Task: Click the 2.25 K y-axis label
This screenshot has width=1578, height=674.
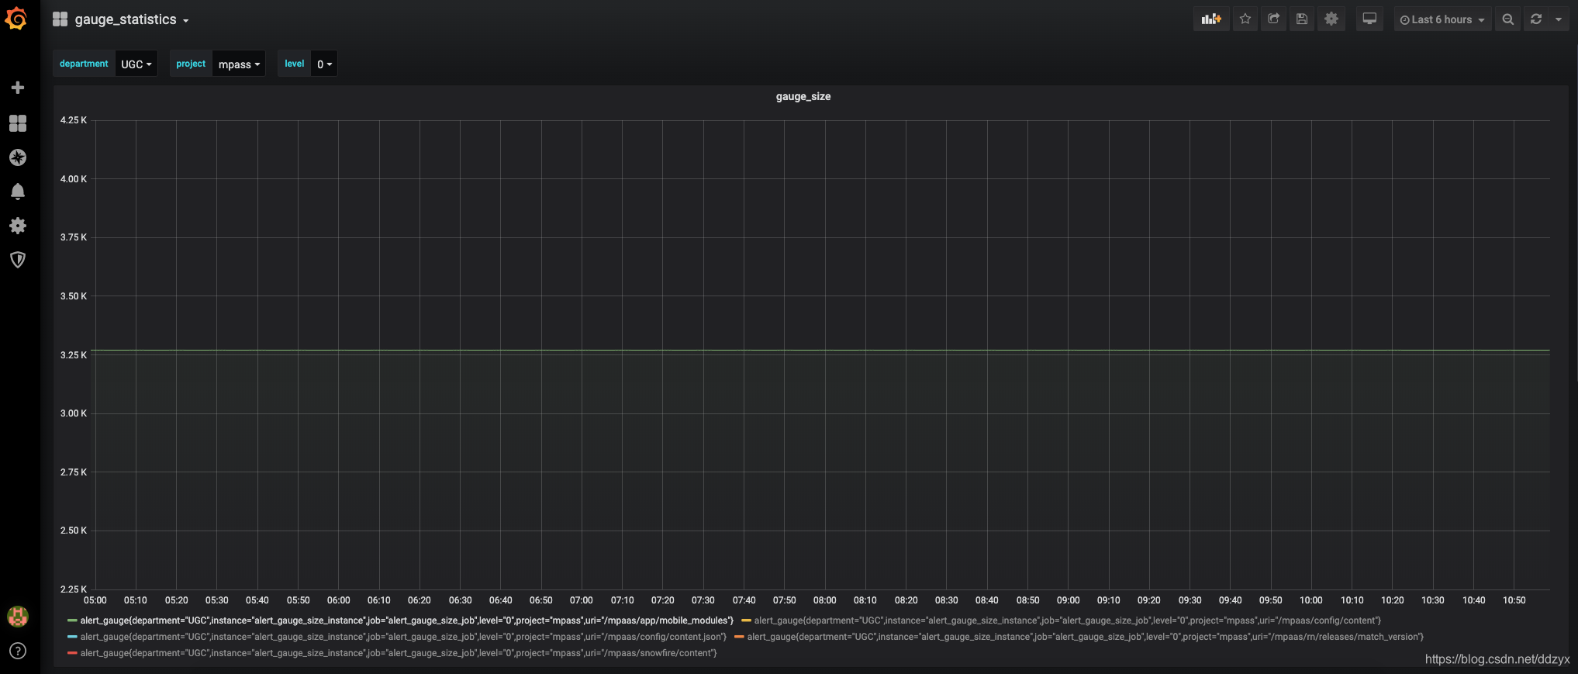Action: pos(74,589)
